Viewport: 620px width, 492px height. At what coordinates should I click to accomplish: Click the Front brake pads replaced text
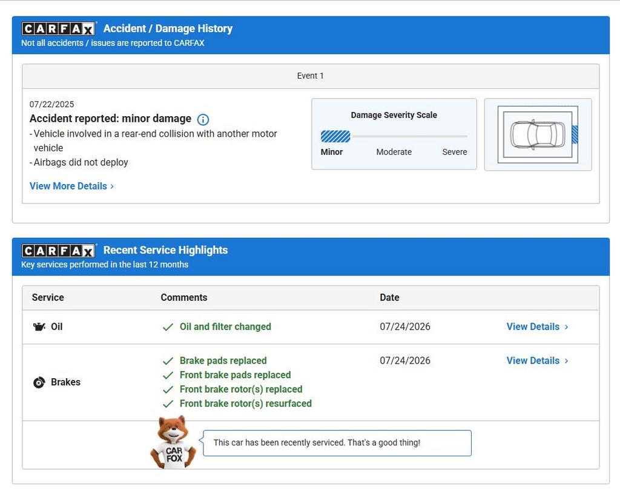(236, 375)
